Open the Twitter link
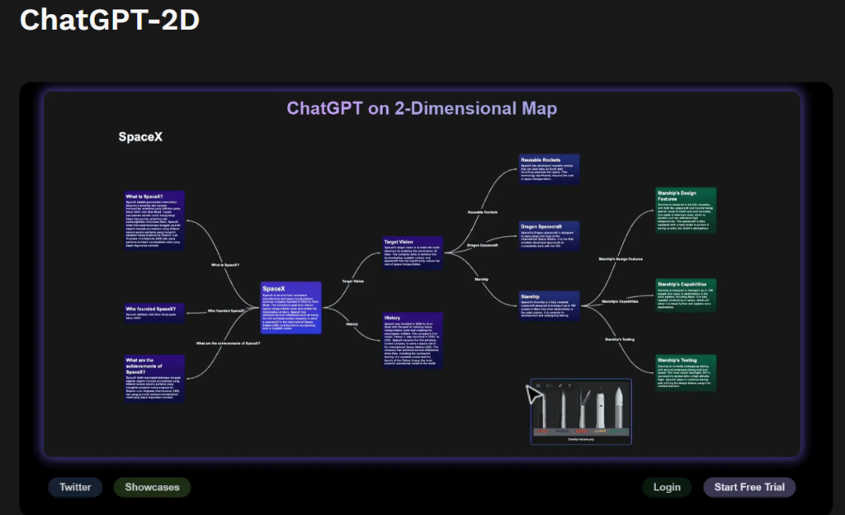Image resolution: width=845 pixels, height=515 pixels. (x=75, y=487)
